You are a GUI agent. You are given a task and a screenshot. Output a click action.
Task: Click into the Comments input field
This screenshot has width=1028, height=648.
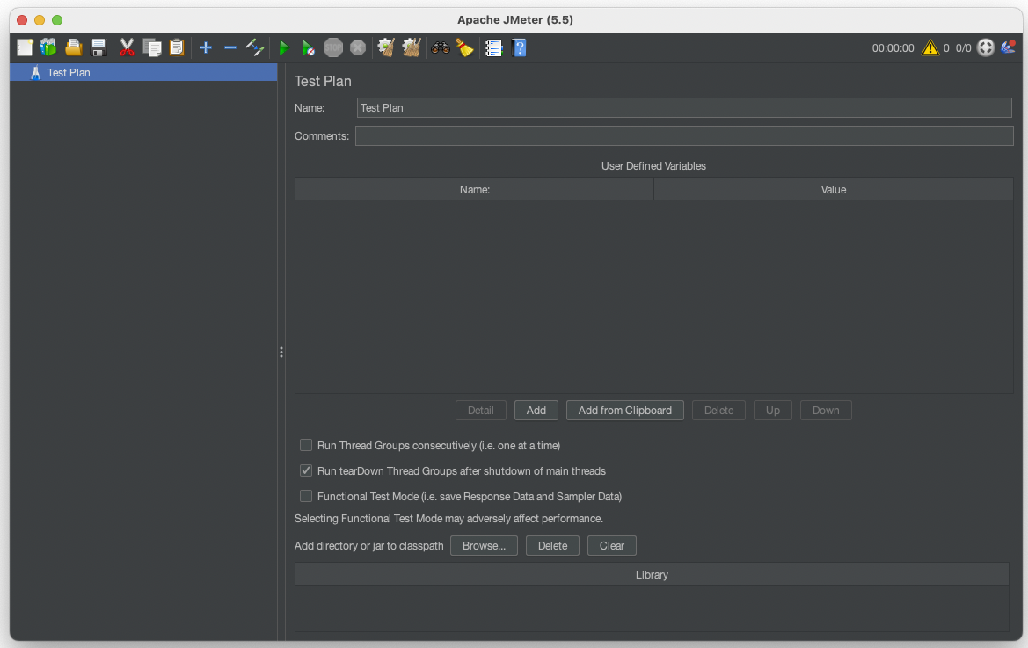point(684,136)
